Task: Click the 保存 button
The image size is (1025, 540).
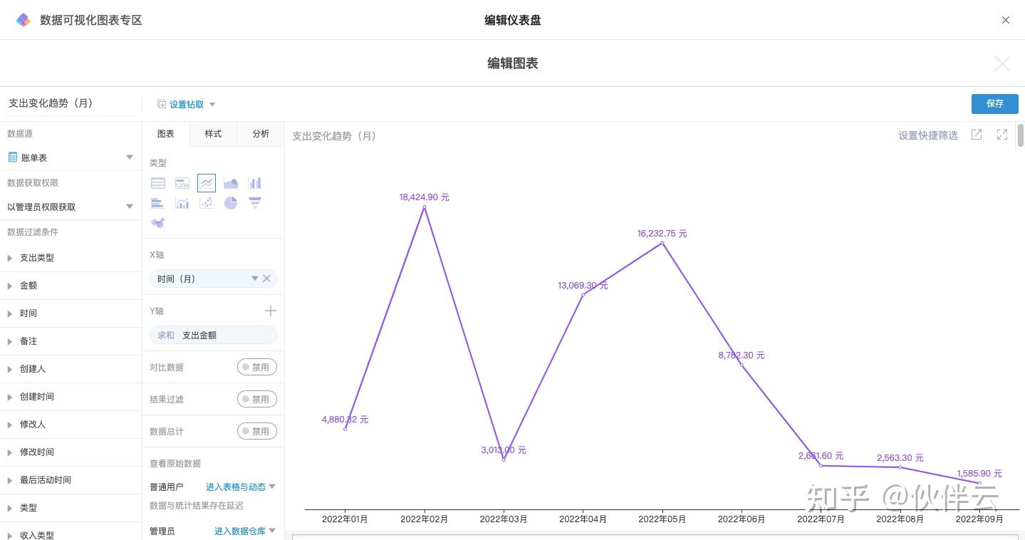Action: (994, 104)
